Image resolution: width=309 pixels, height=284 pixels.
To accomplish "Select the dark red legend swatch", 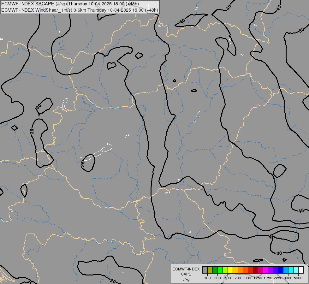I will [x=255, y=270].
